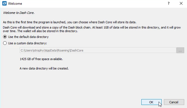Click the 'As this is the first time' sentence

pos(70,22)
